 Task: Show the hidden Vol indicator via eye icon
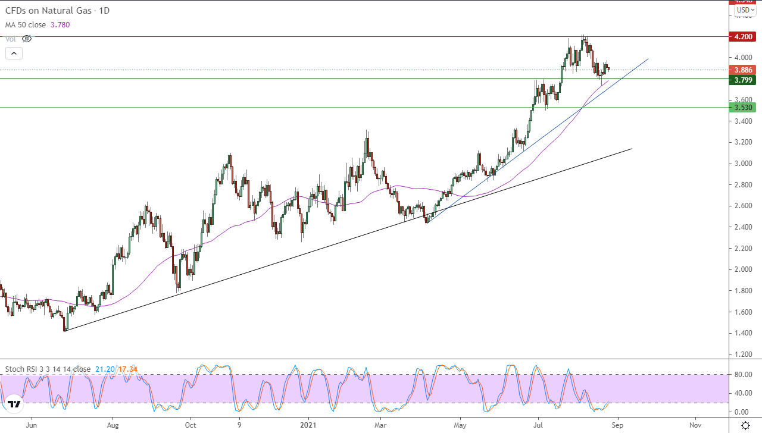pyautogui.click(x=26, y=39)
